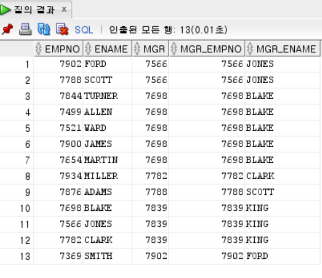Close the 질의 결과 tab
This screenshot has height=278, width=322.
coord(64,9)
